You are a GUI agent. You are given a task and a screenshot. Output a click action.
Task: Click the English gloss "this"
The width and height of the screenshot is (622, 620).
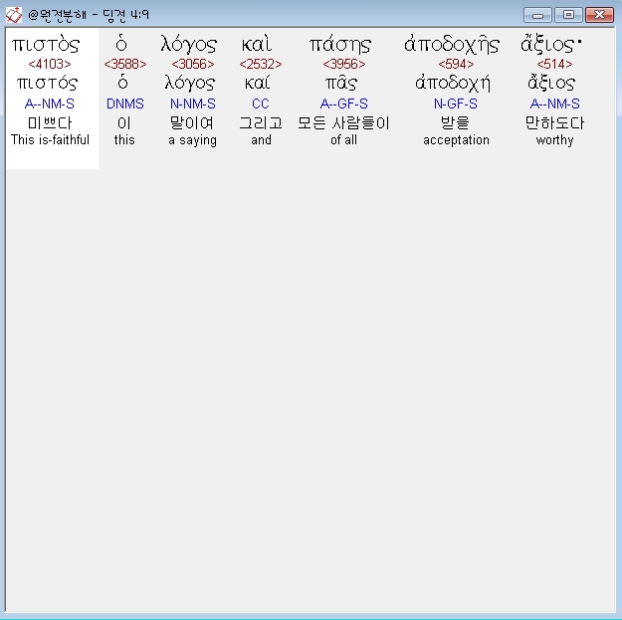pos(124,139)
